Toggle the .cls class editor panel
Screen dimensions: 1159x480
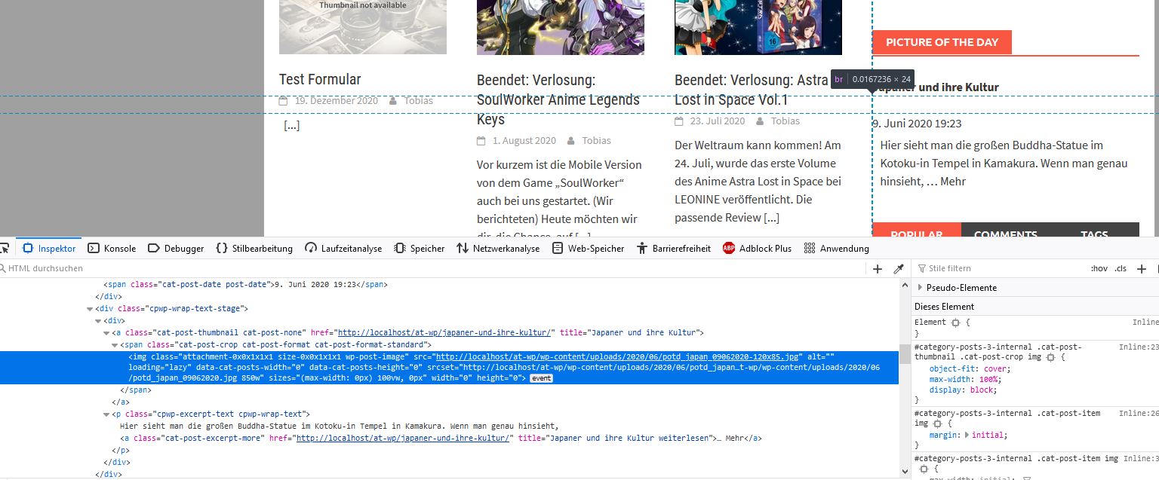[1121, 269]
